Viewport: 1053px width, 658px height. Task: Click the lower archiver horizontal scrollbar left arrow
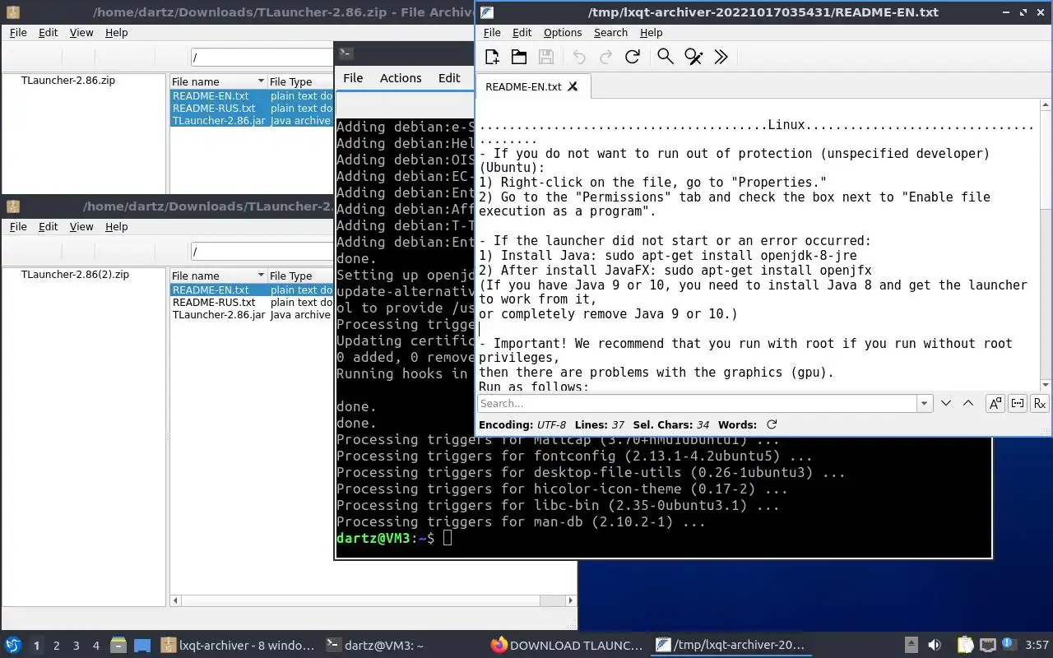coord(175,601)
